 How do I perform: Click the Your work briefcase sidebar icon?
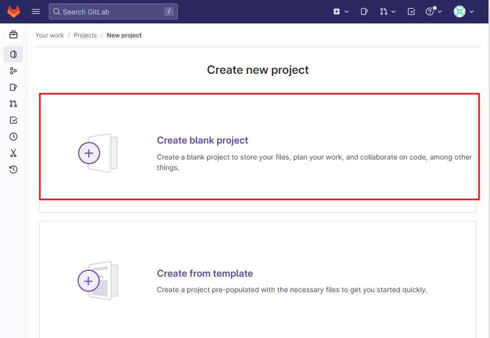[13, 34]
